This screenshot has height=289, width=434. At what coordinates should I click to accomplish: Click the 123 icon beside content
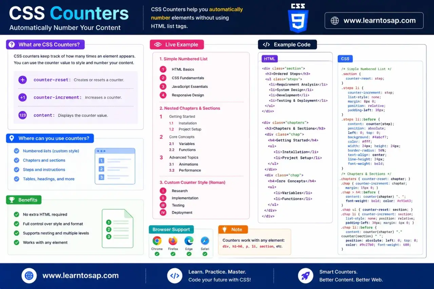tap(22, 115)
